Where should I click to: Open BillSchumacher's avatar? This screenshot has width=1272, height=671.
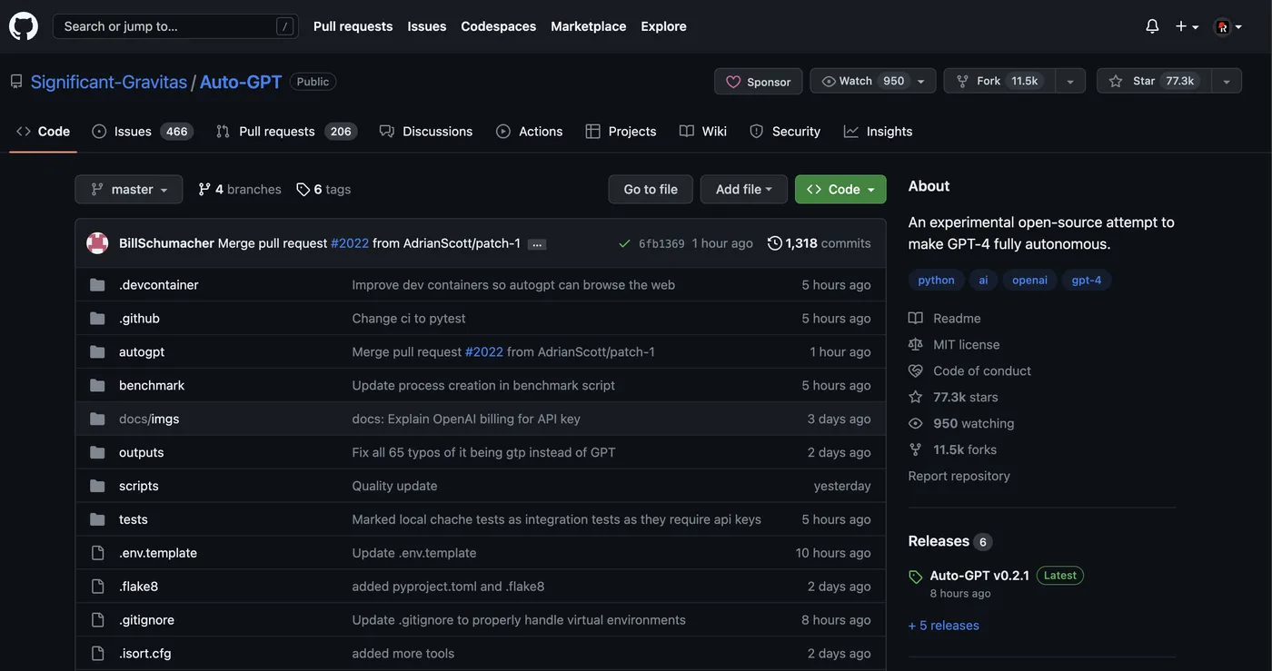(97, 243)
